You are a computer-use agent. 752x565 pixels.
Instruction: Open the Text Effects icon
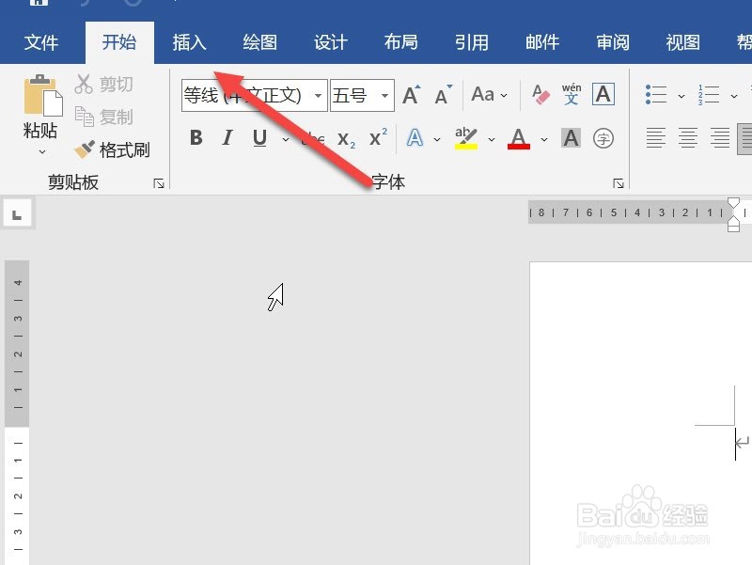tap(414, 137)
